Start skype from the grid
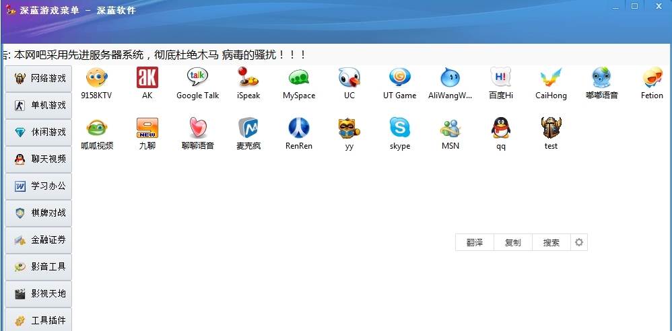 click(400, 128)
